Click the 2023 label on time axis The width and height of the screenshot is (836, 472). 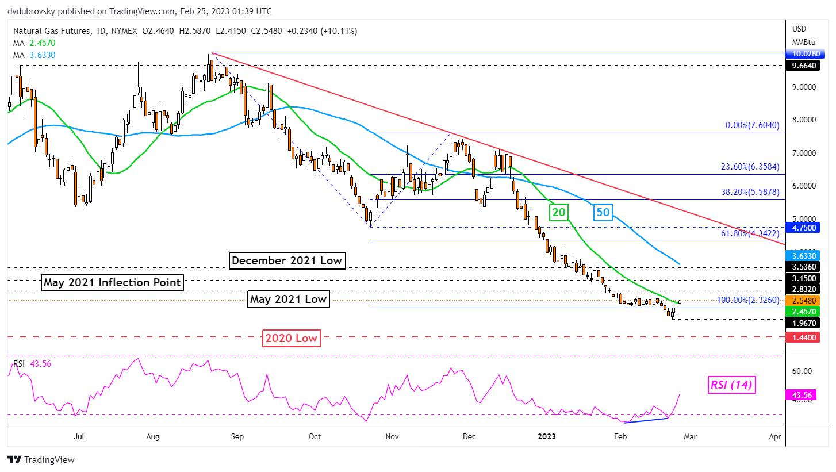tap(546, 438)
